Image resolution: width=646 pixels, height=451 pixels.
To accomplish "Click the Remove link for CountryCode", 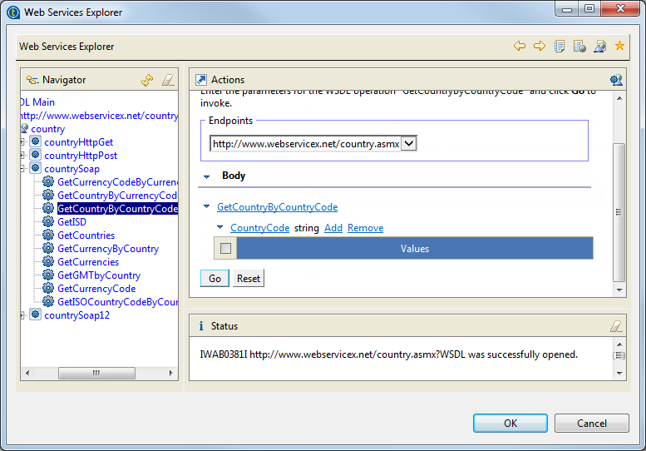I will tap(365, 228).
